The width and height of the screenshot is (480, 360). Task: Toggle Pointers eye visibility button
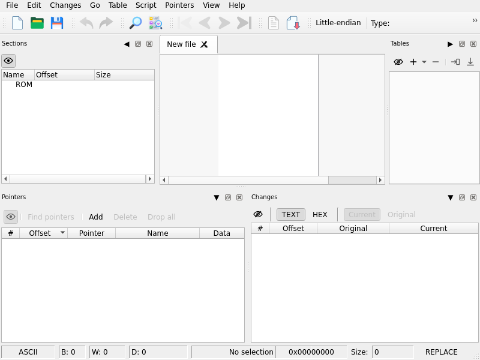pos(11,217)
